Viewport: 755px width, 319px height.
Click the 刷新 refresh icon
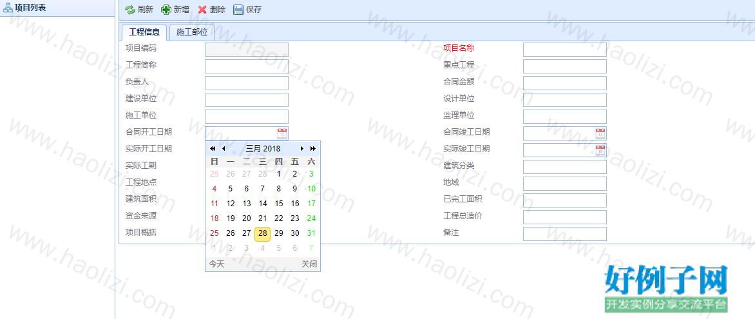130,10
